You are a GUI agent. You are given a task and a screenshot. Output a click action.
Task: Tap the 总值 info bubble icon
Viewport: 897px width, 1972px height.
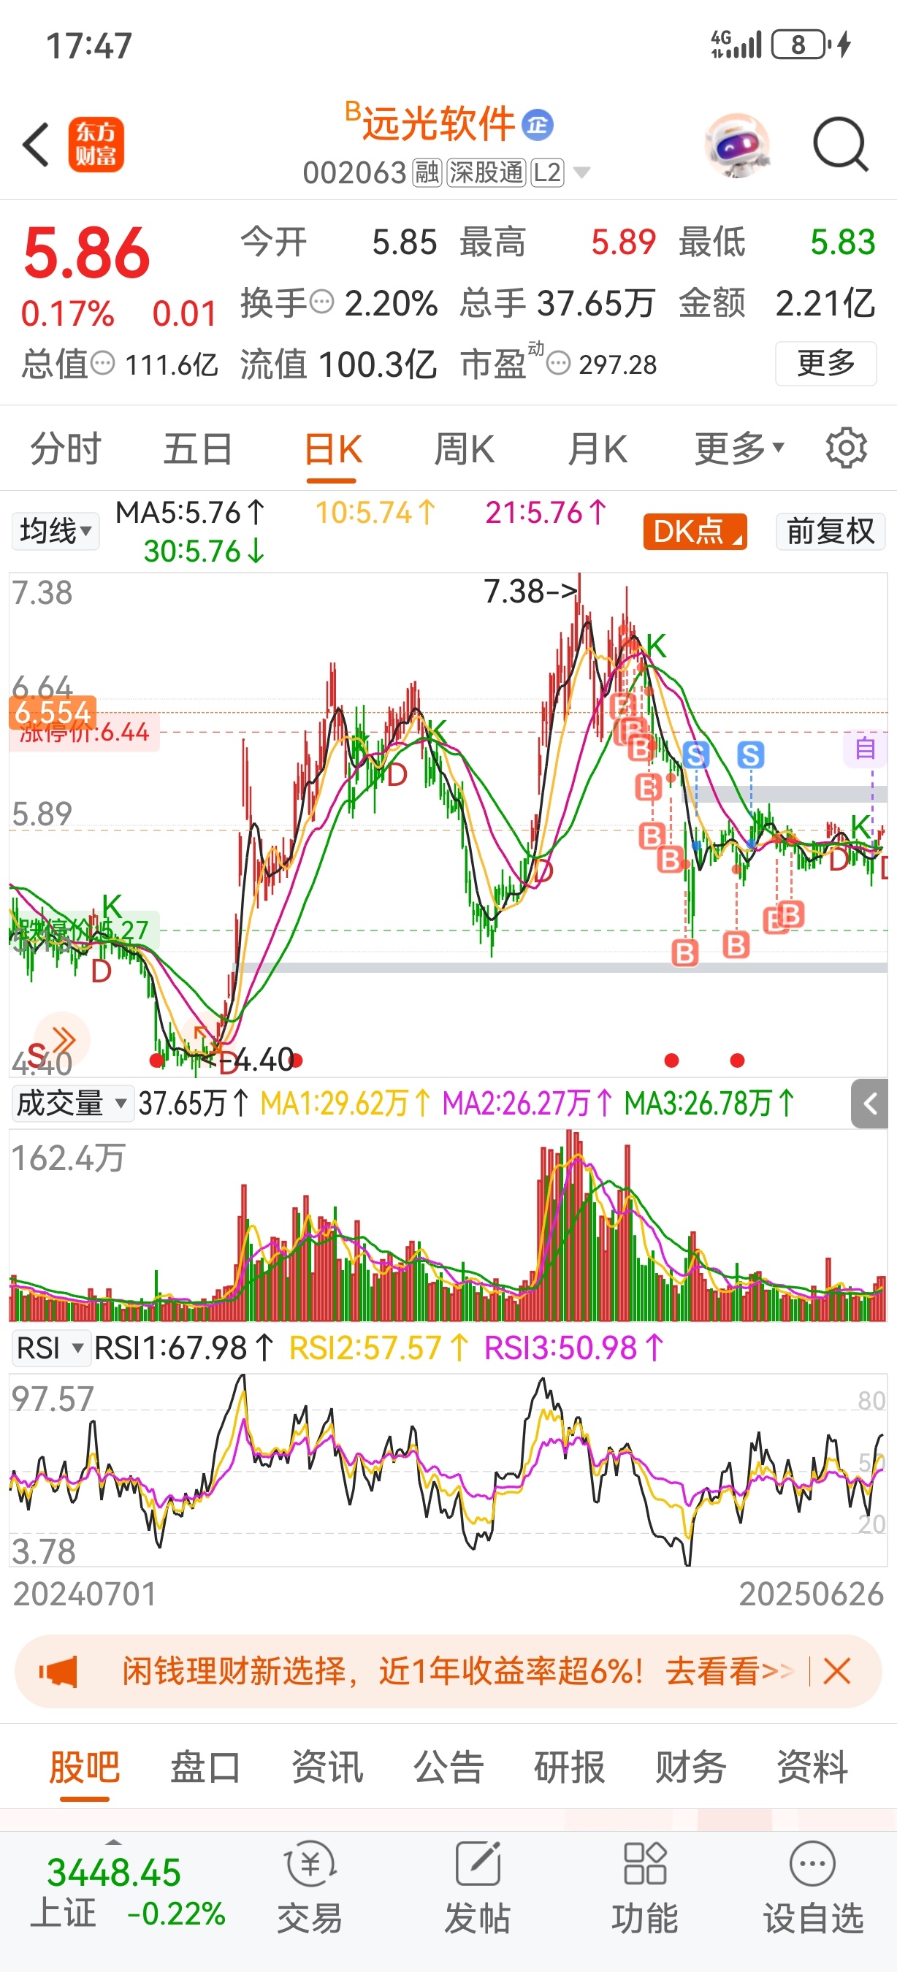[x=102, y=363]
